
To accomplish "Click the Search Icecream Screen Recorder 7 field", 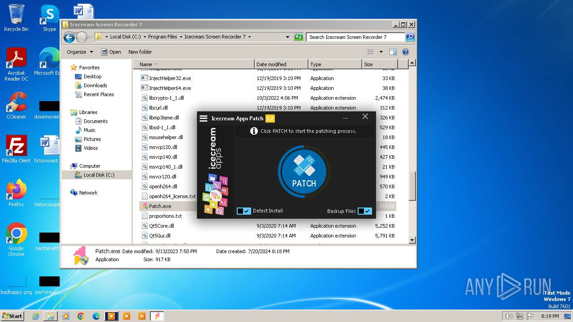I will coord(356,37).
